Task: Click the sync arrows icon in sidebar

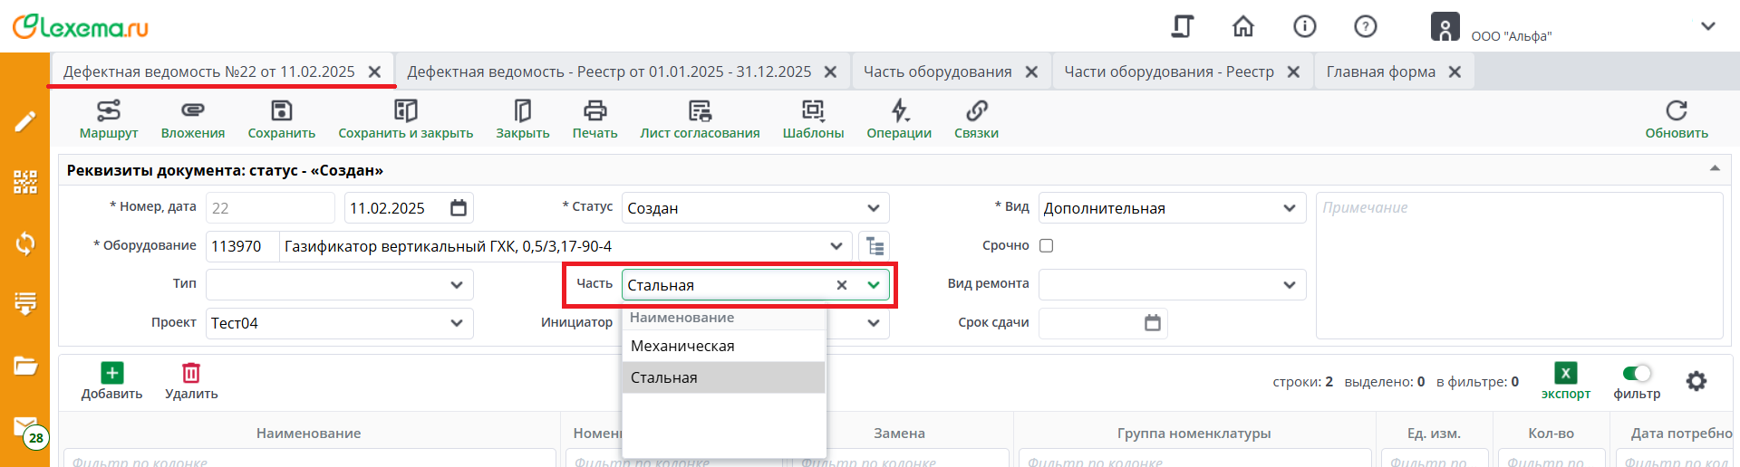Action: coord(25,243)
